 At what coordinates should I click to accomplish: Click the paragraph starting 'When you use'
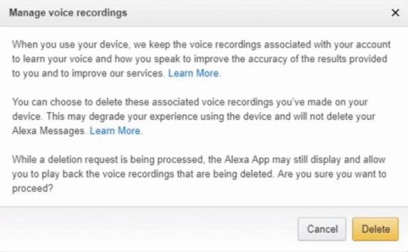coord(201,59)
